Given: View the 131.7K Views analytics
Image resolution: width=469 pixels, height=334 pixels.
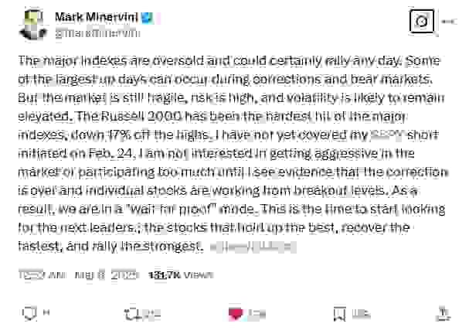Looking at the screenshot, I should pyautogui.click(x=181, y=274).
